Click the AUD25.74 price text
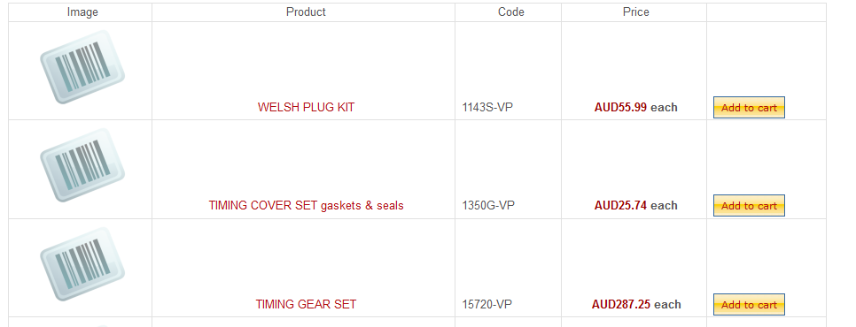 click(620, 205)
